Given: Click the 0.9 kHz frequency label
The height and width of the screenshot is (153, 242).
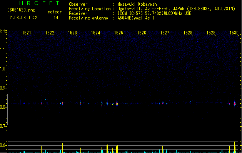Looking at the screenshot, I should click(3, 88).
